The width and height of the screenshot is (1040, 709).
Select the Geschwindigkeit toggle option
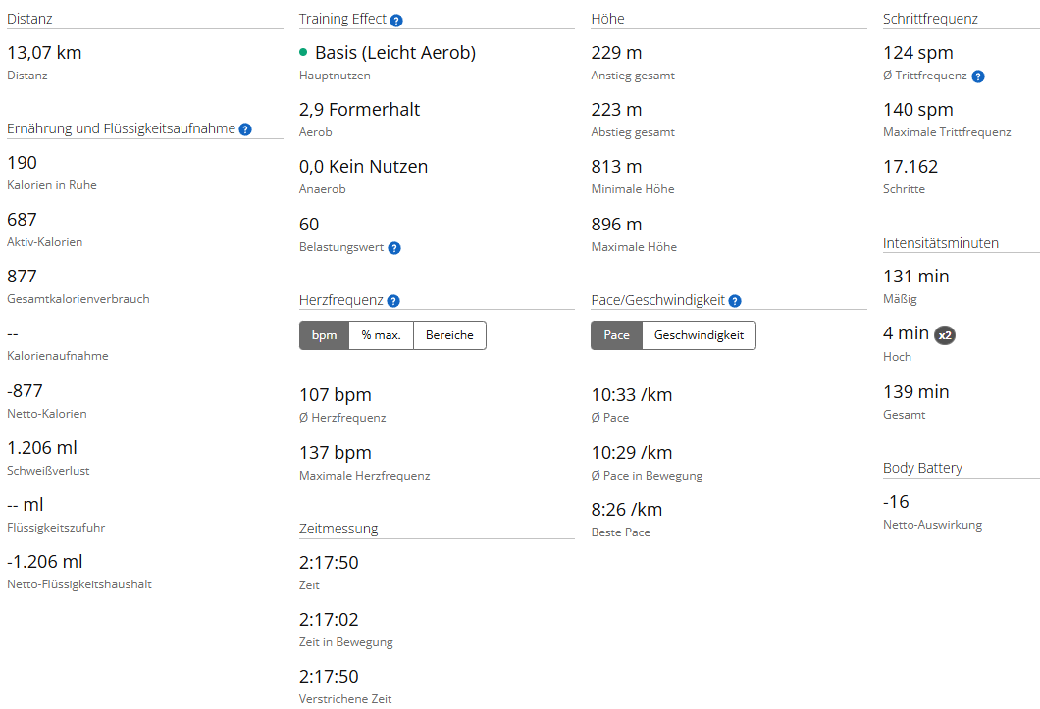coord(700,335)
